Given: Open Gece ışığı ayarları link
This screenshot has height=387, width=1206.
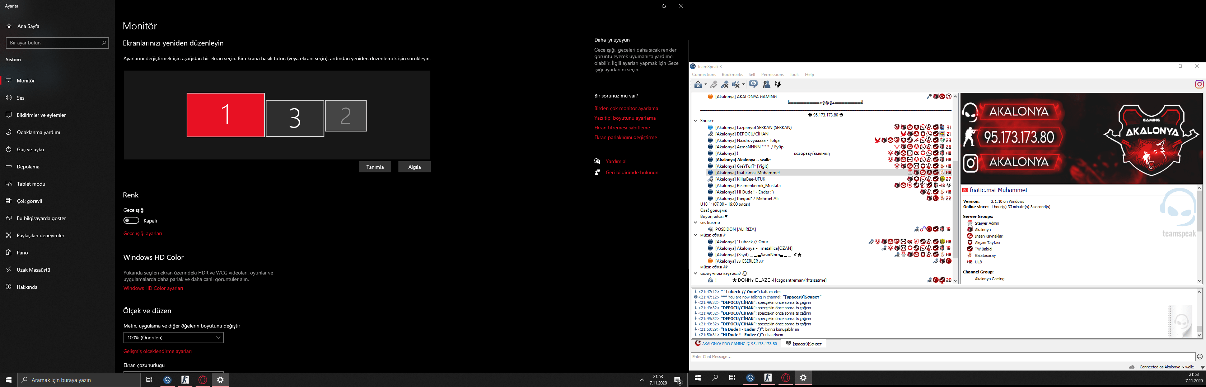Looking at the screenshot, I should pos(143,233).
